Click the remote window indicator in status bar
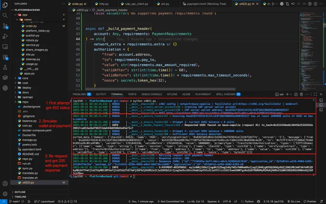This screenshot has width=326, height=204. (x=3, y=202)
